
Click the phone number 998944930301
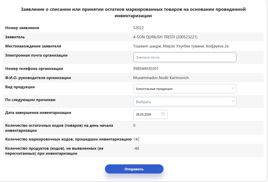coord(146,69)
